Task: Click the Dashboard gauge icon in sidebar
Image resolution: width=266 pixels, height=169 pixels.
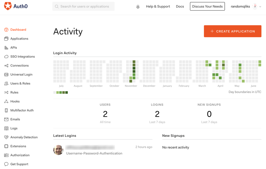Action: tap(6, 30)
